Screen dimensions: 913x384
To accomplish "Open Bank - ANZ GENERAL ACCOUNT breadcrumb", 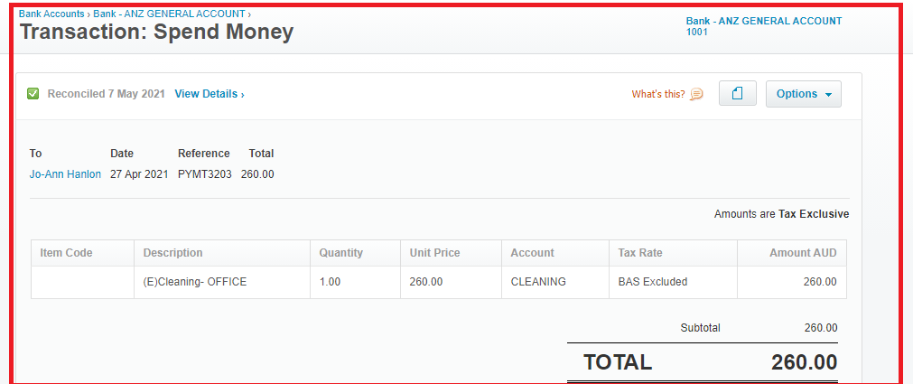I will tap(170, 14).
